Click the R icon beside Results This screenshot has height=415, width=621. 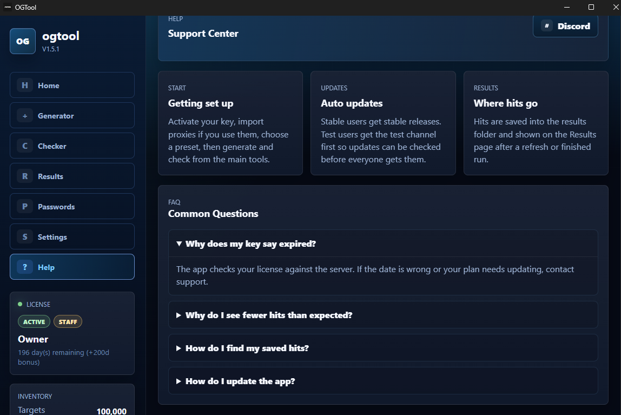(x=25, y=176)
